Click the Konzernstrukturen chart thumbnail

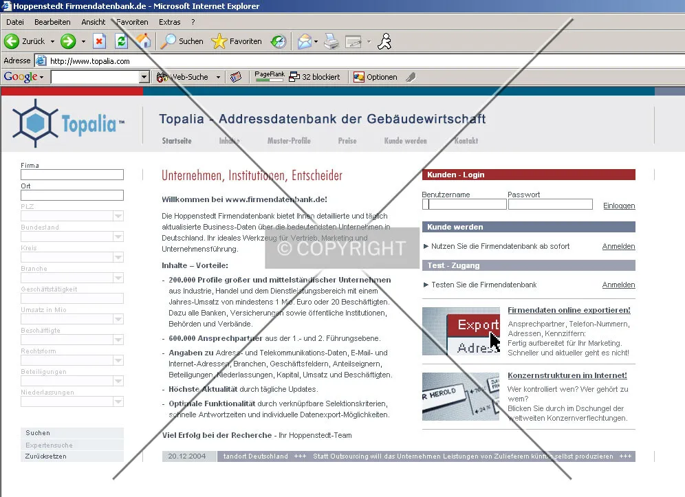[461, 397]
